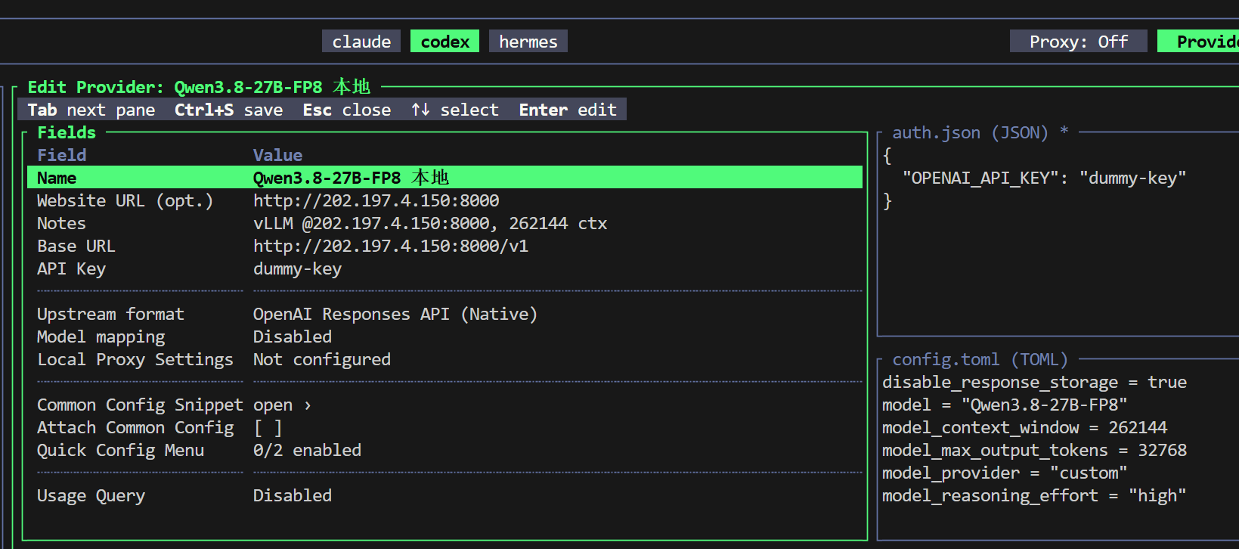Open Local Proxy Settings row

pyautogui.click(x=445, y=359)
